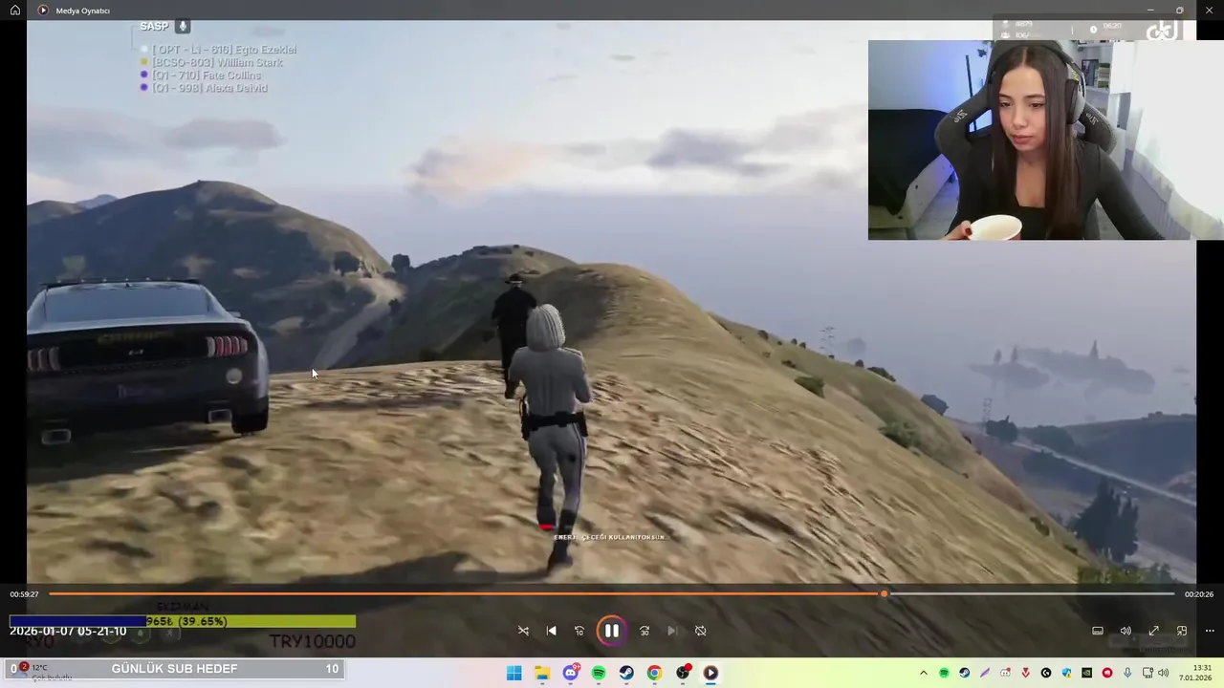This screenshot has height=688, width=1224.
Task: Skip back 10 seconds
Action: [x=579, y=631]
